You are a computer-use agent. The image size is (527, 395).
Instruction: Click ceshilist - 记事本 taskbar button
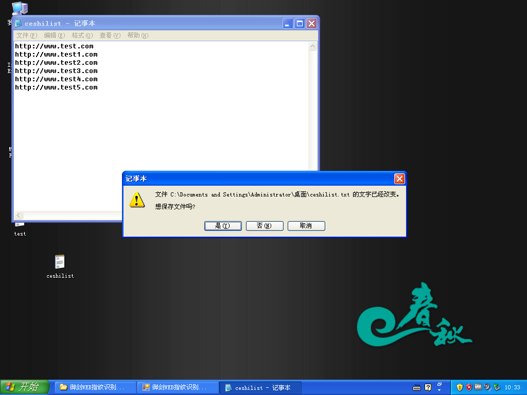[x=260, y=388]
